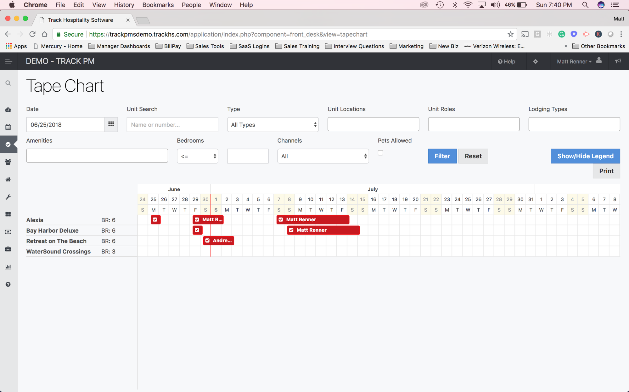Click checkbox on Andre reservation bar
629x392 pixels.
207,241
